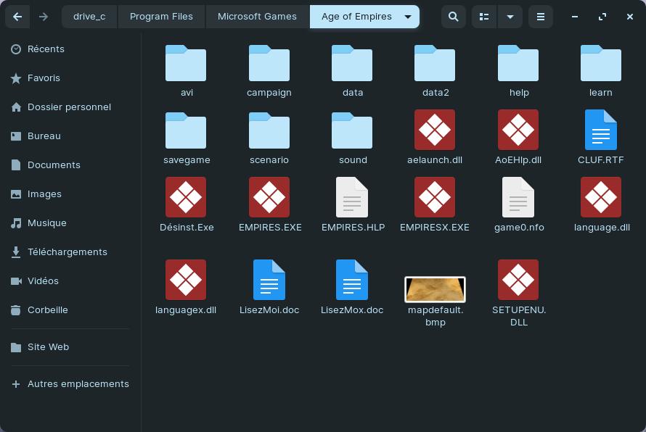Image resolution: width=646 pixels, height=432 pixels.
Task: Select the scenario folder icon
Action: click(x=269, y=130)
